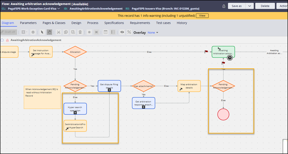
Task: Select Pending Acknowledgement diamond left of Get dispute
Action: tap(75, 86)
